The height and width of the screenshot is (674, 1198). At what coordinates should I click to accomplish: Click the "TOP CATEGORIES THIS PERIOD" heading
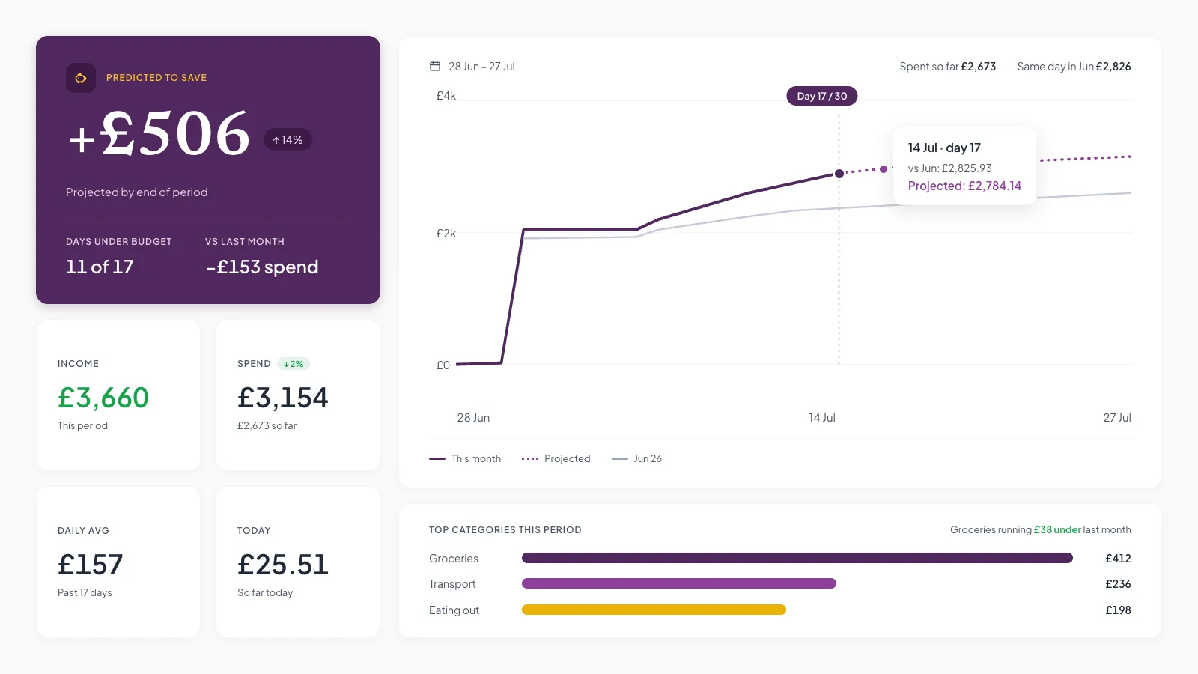[x=505, y=530]
